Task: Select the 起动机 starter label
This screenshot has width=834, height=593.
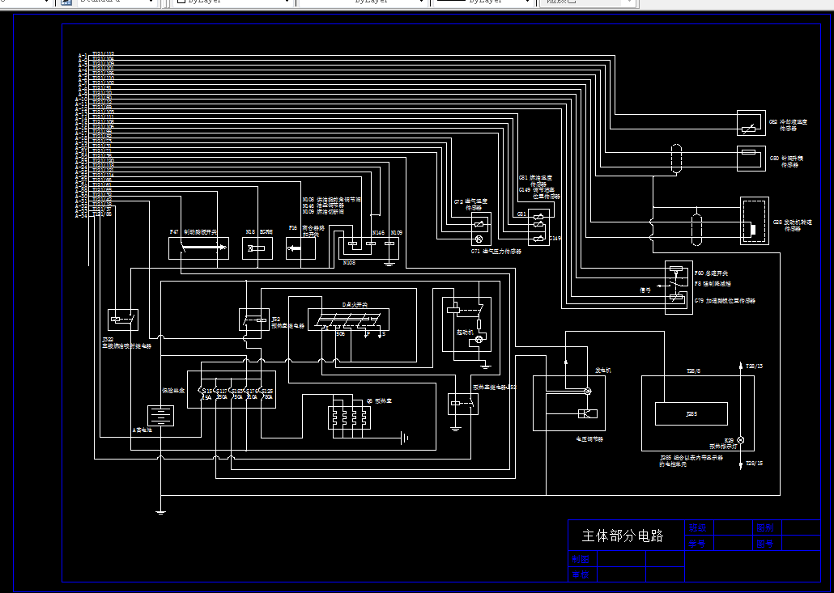Action: (x=464, y=333)
